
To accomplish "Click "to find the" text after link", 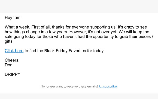I will (x=34, y=51).
